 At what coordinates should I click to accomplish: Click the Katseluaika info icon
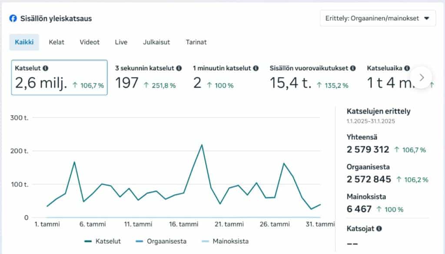click(x=407, y=68)
